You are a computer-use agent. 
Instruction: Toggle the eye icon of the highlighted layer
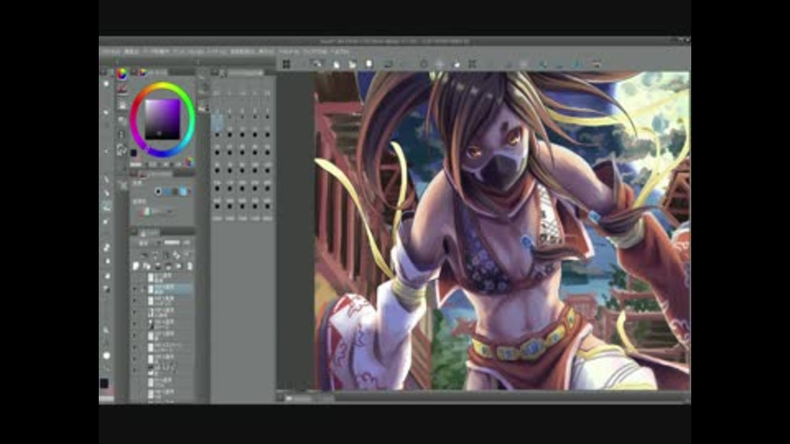[135, 289]
